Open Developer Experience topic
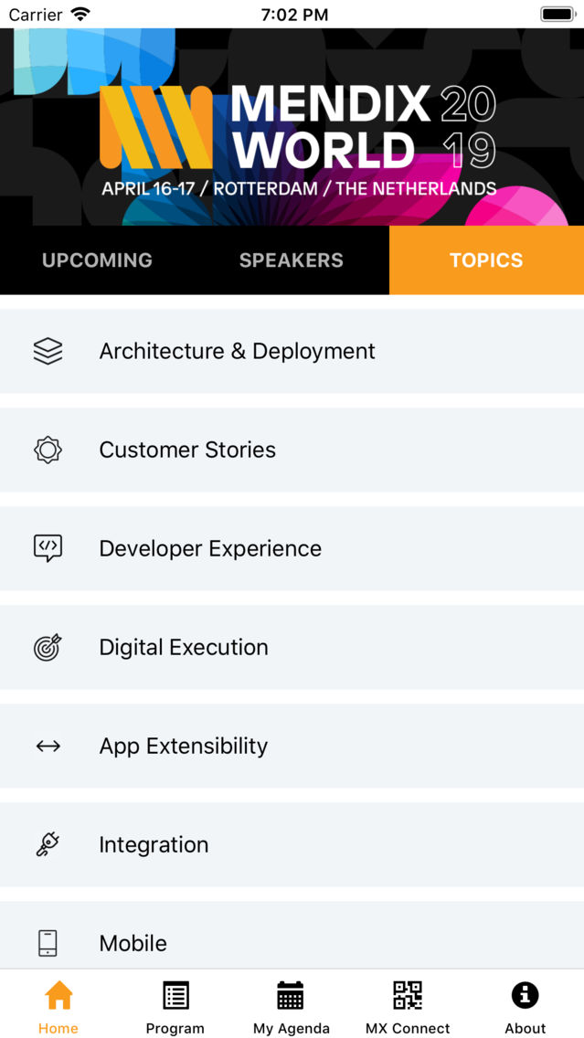The width and height of the screenshot is (584, 1038). pos(292,549)
